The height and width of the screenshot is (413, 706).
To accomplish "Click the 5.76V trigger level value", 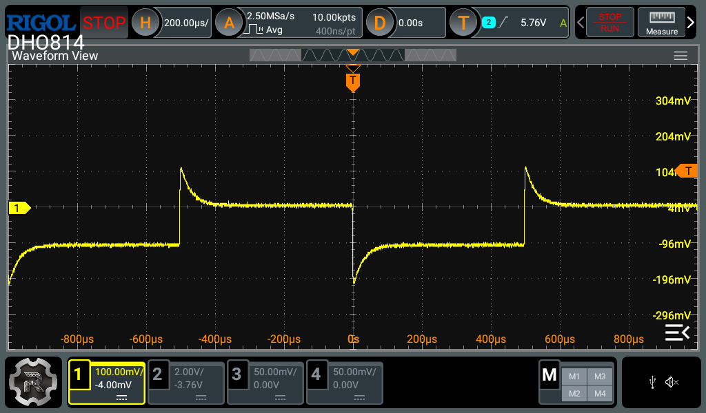I will [x=533, y=23].
